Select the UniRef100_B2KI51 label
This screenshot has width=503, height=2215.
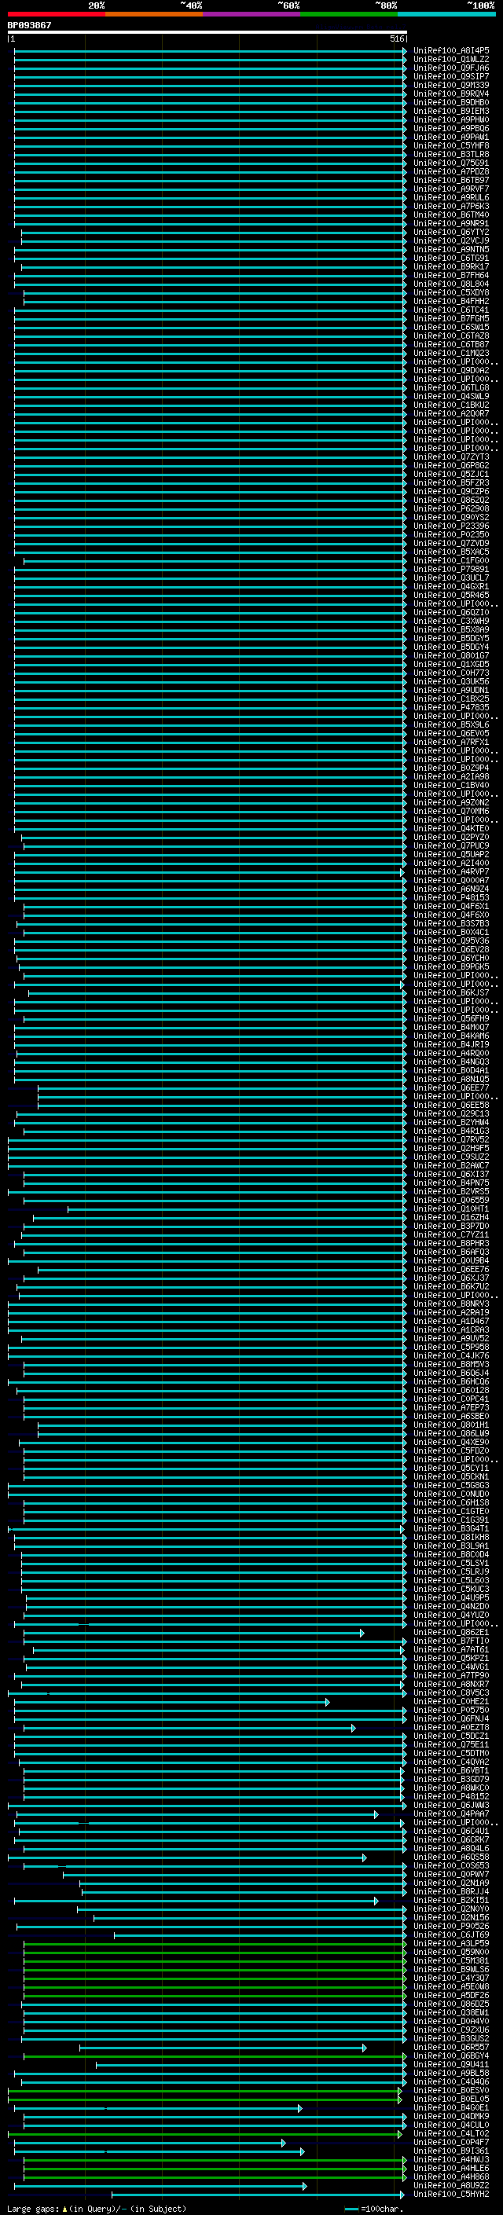coord(451,1900)
